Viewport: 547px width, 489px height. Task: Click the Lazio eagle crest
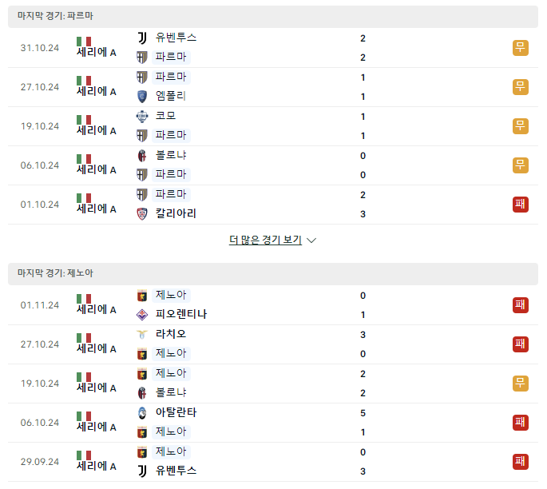pos(142,334)
